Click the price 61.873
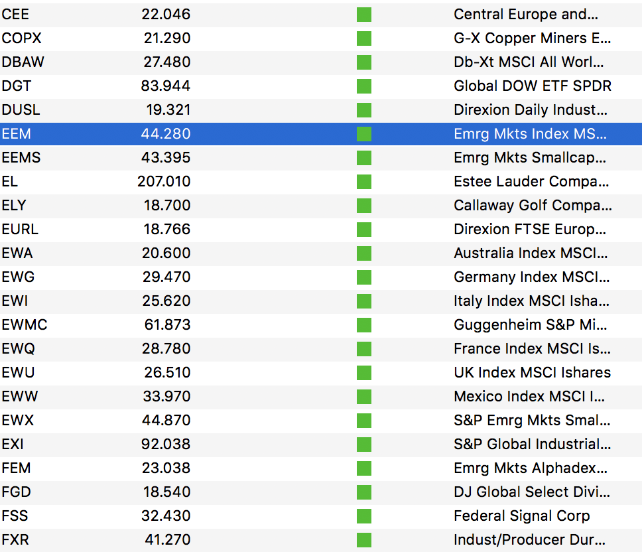The image size is (642, 552). coord(167,324)
